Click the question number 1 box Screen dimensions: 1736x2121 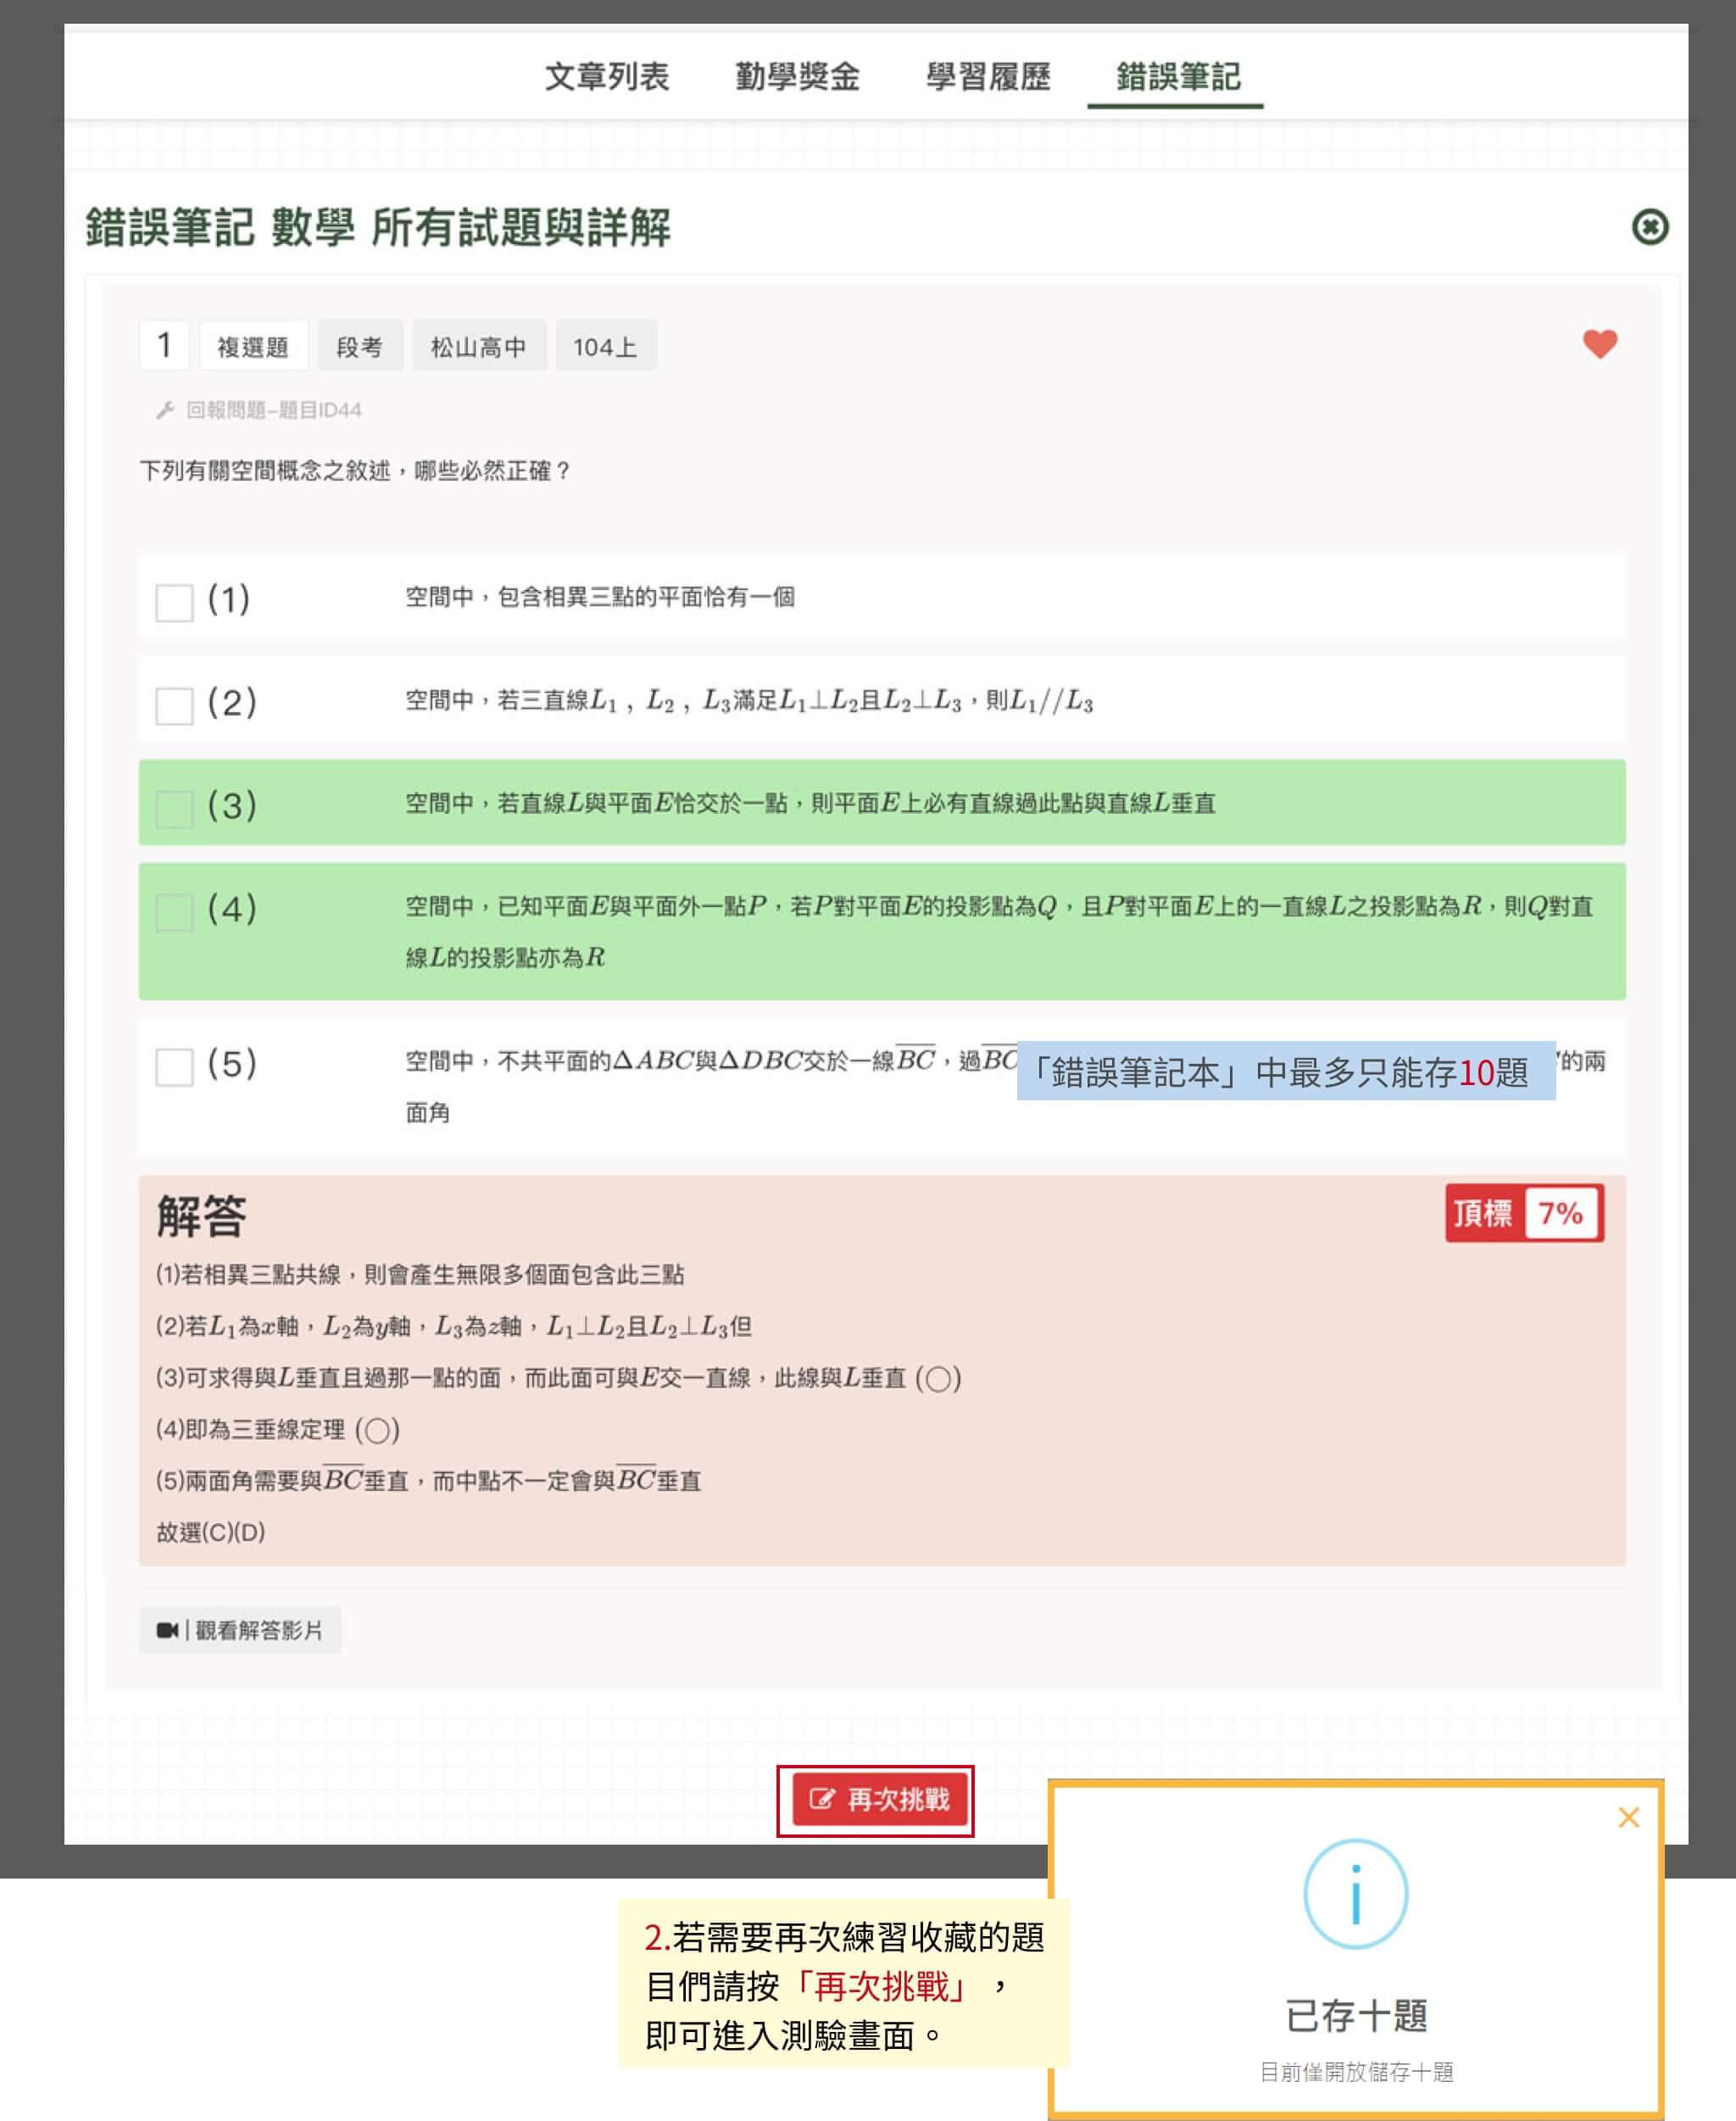point(164,345)
